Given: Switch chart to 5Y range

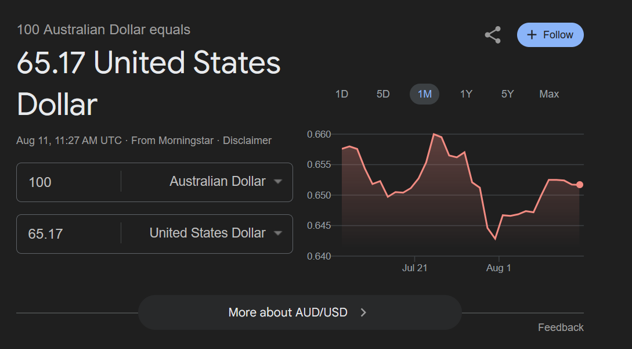Looking at the screenshot, I should click(x=507, y=94).
